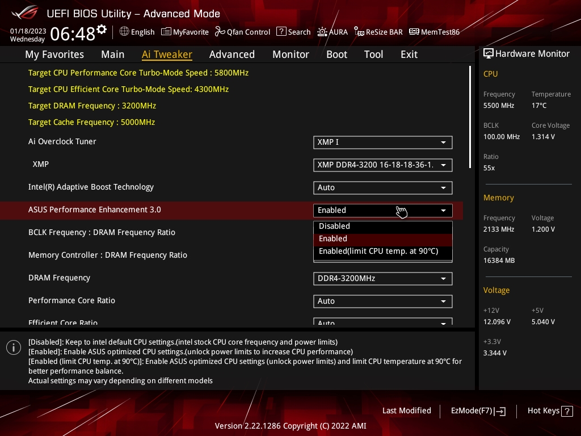The image size is (581, 436).
Task: Select the ASUS Performance Enhancement 3.0 row
Action: pyautogui.click(x=231, y=210)
